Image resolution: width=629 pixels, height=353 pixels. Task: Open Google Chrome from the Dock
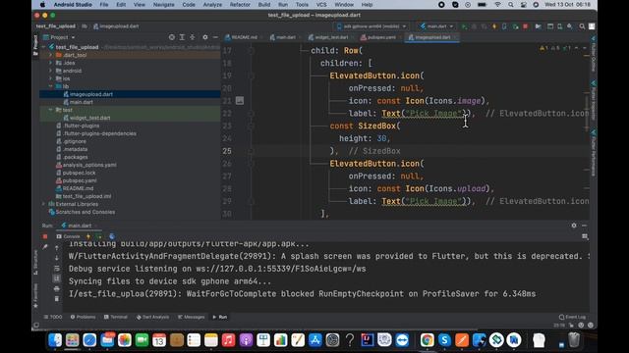427,340
